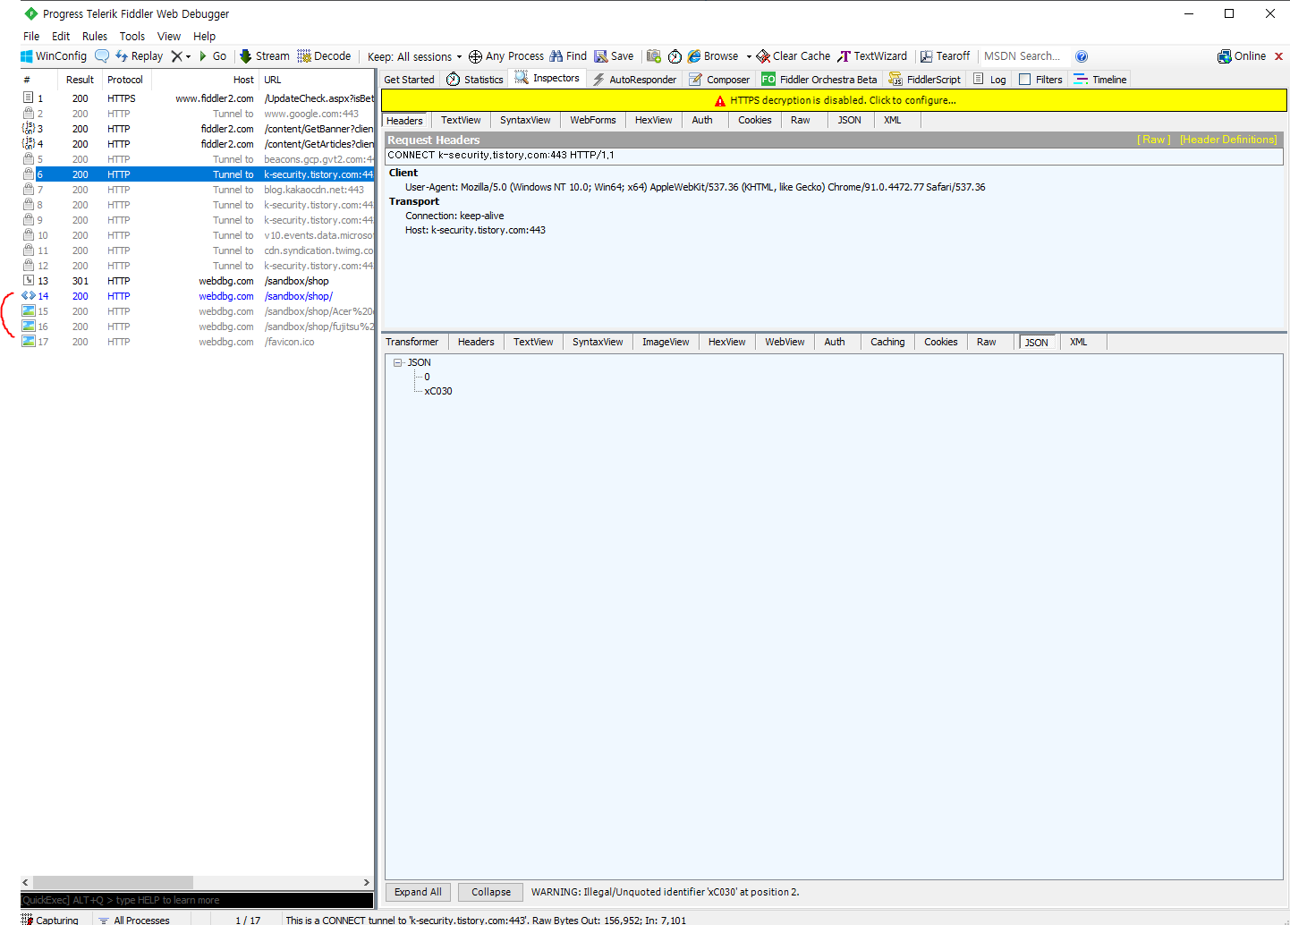Open the View menu
The width and height of the screenshot is (1290, 925).
point(169,37)
